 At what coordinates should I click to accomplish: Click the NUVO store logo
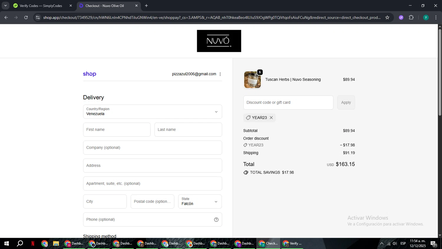219,41
